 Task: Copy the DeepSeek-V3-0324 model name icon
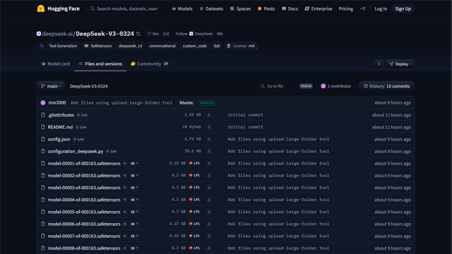(138, 34)
